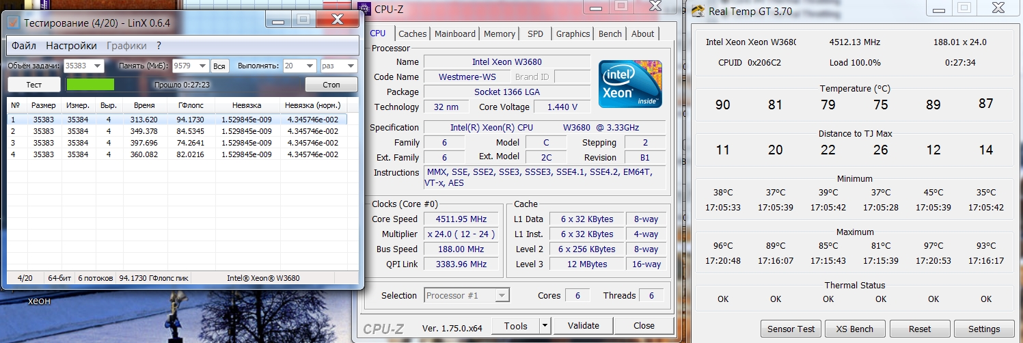
Task: Click the maximum temperature 97°C value
Action: click(x=933, y=246)
